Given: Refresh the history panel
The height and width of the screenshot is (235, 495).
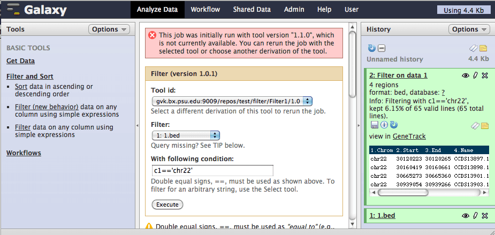Looking at the screenshot, I should 371,48.
